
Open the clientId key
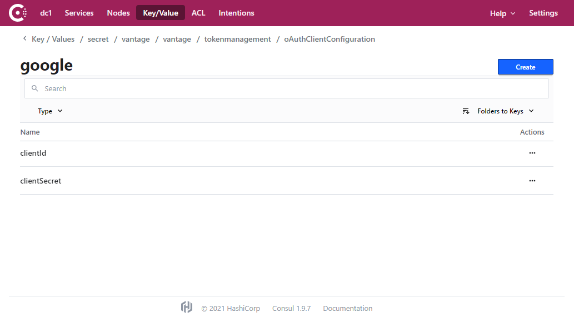[33, 153]
